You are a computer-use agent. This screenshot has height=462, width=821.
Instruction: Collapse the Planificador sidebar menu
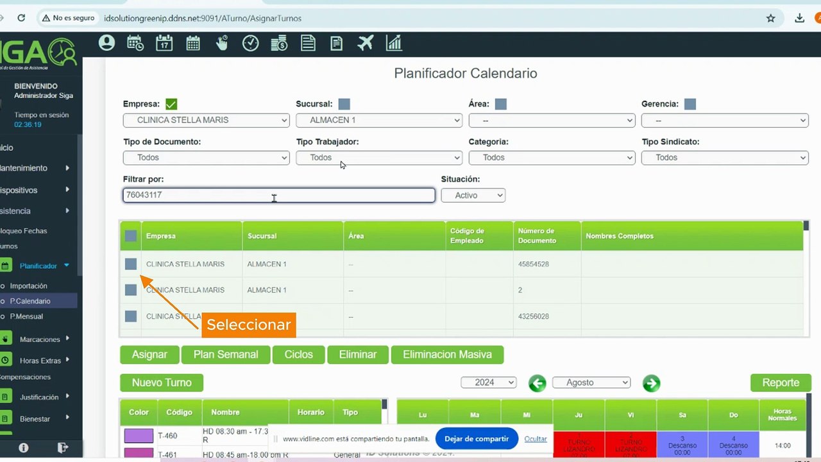tap(67, 266)
